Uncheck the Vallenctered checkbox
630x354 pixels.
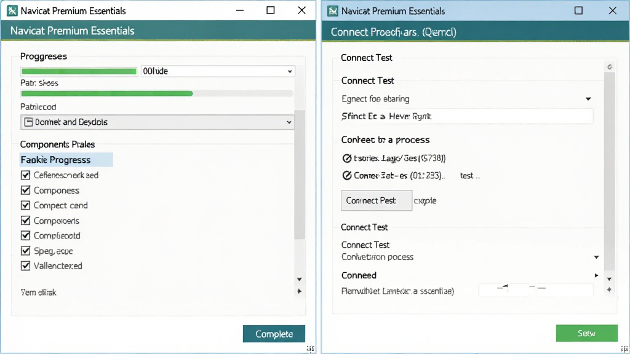point(25,265)
